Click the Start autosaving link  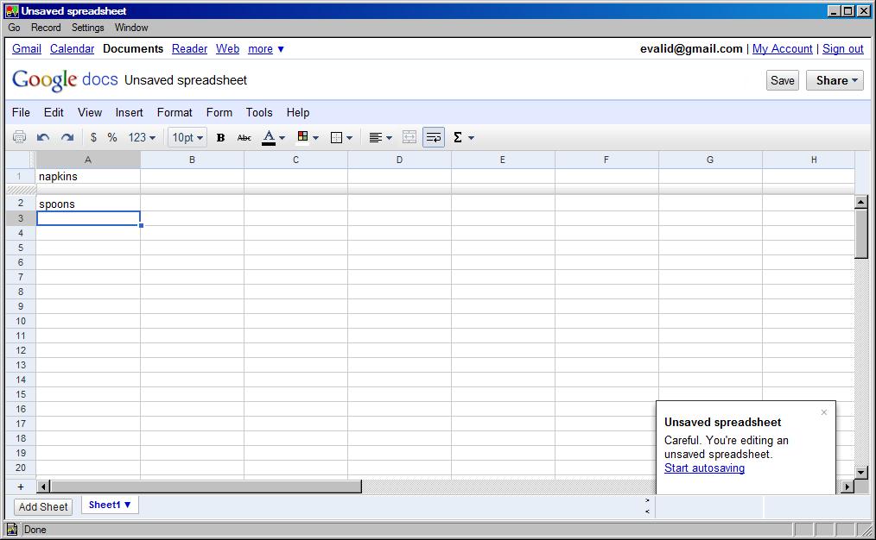click(x=704, y=468)
